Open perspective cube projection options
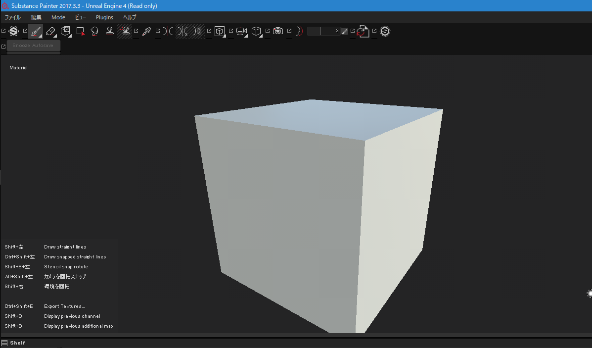The image size is (592, 348). coord(256,31)
